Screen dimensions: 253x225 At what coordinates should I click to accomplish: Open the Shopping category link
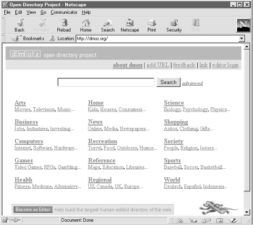(176, 122)
